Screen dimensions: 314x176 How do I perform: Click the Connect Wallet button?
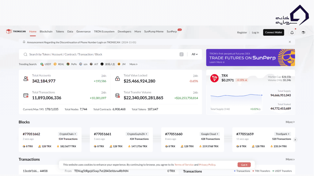(274, 32)
